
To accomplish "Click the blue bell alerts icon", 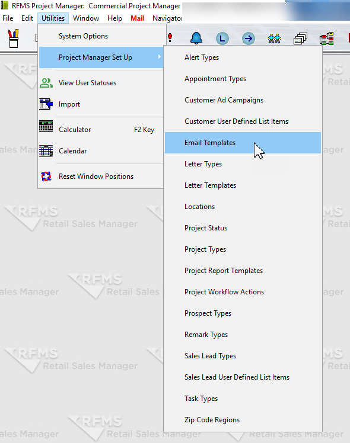I will (196, 38).
